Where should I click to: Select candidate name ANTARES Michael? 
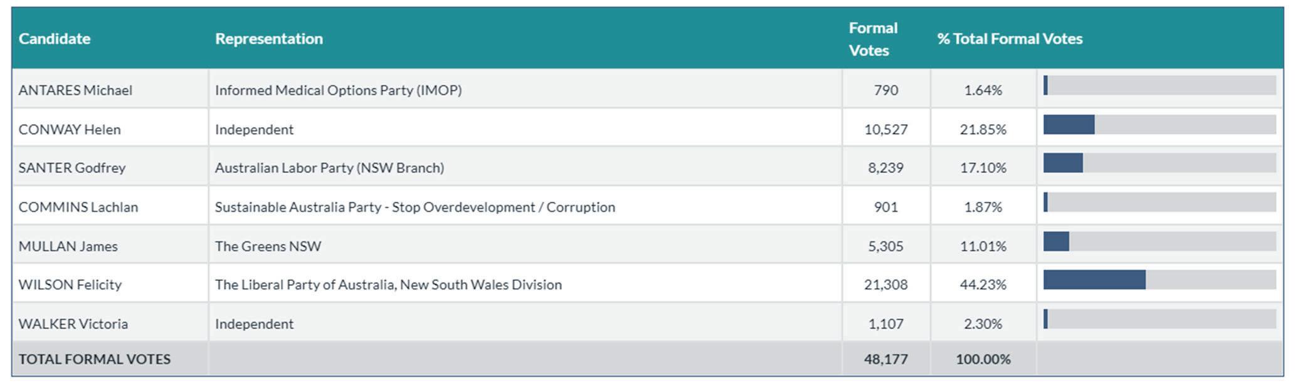coord(75,90)
